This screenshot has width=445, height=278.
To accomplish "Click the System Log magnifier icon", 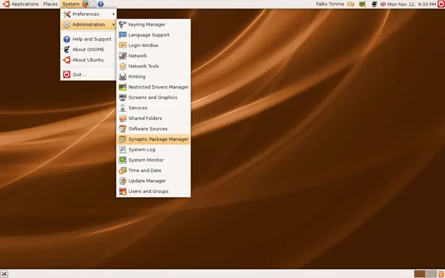I will 122,150.
